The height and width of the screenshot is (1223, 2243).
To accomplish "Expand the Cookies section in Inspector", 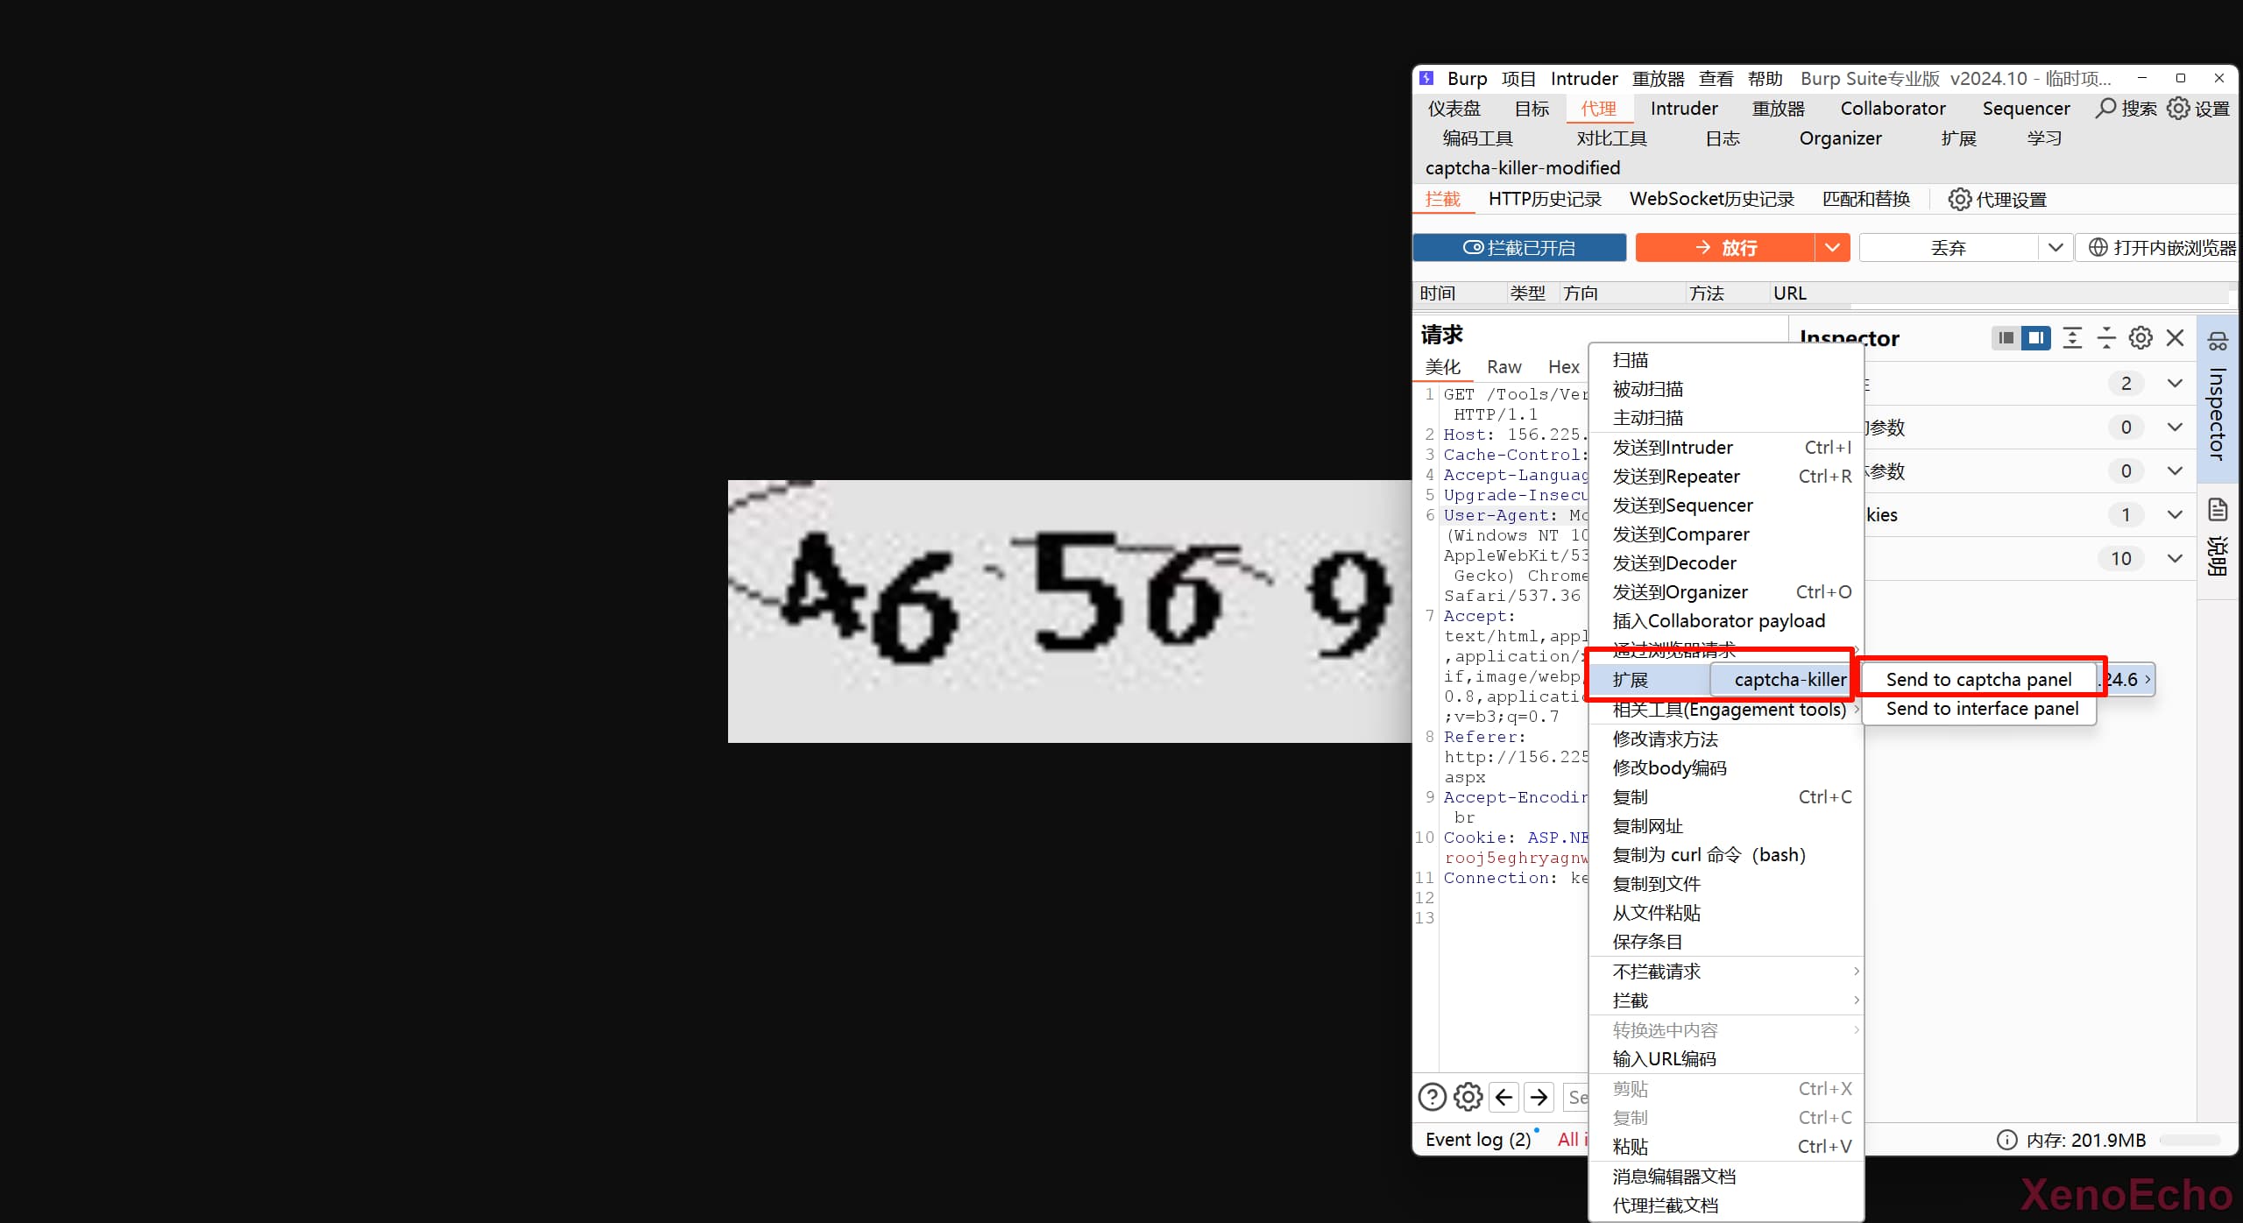I will click(x=2174, y=515).
